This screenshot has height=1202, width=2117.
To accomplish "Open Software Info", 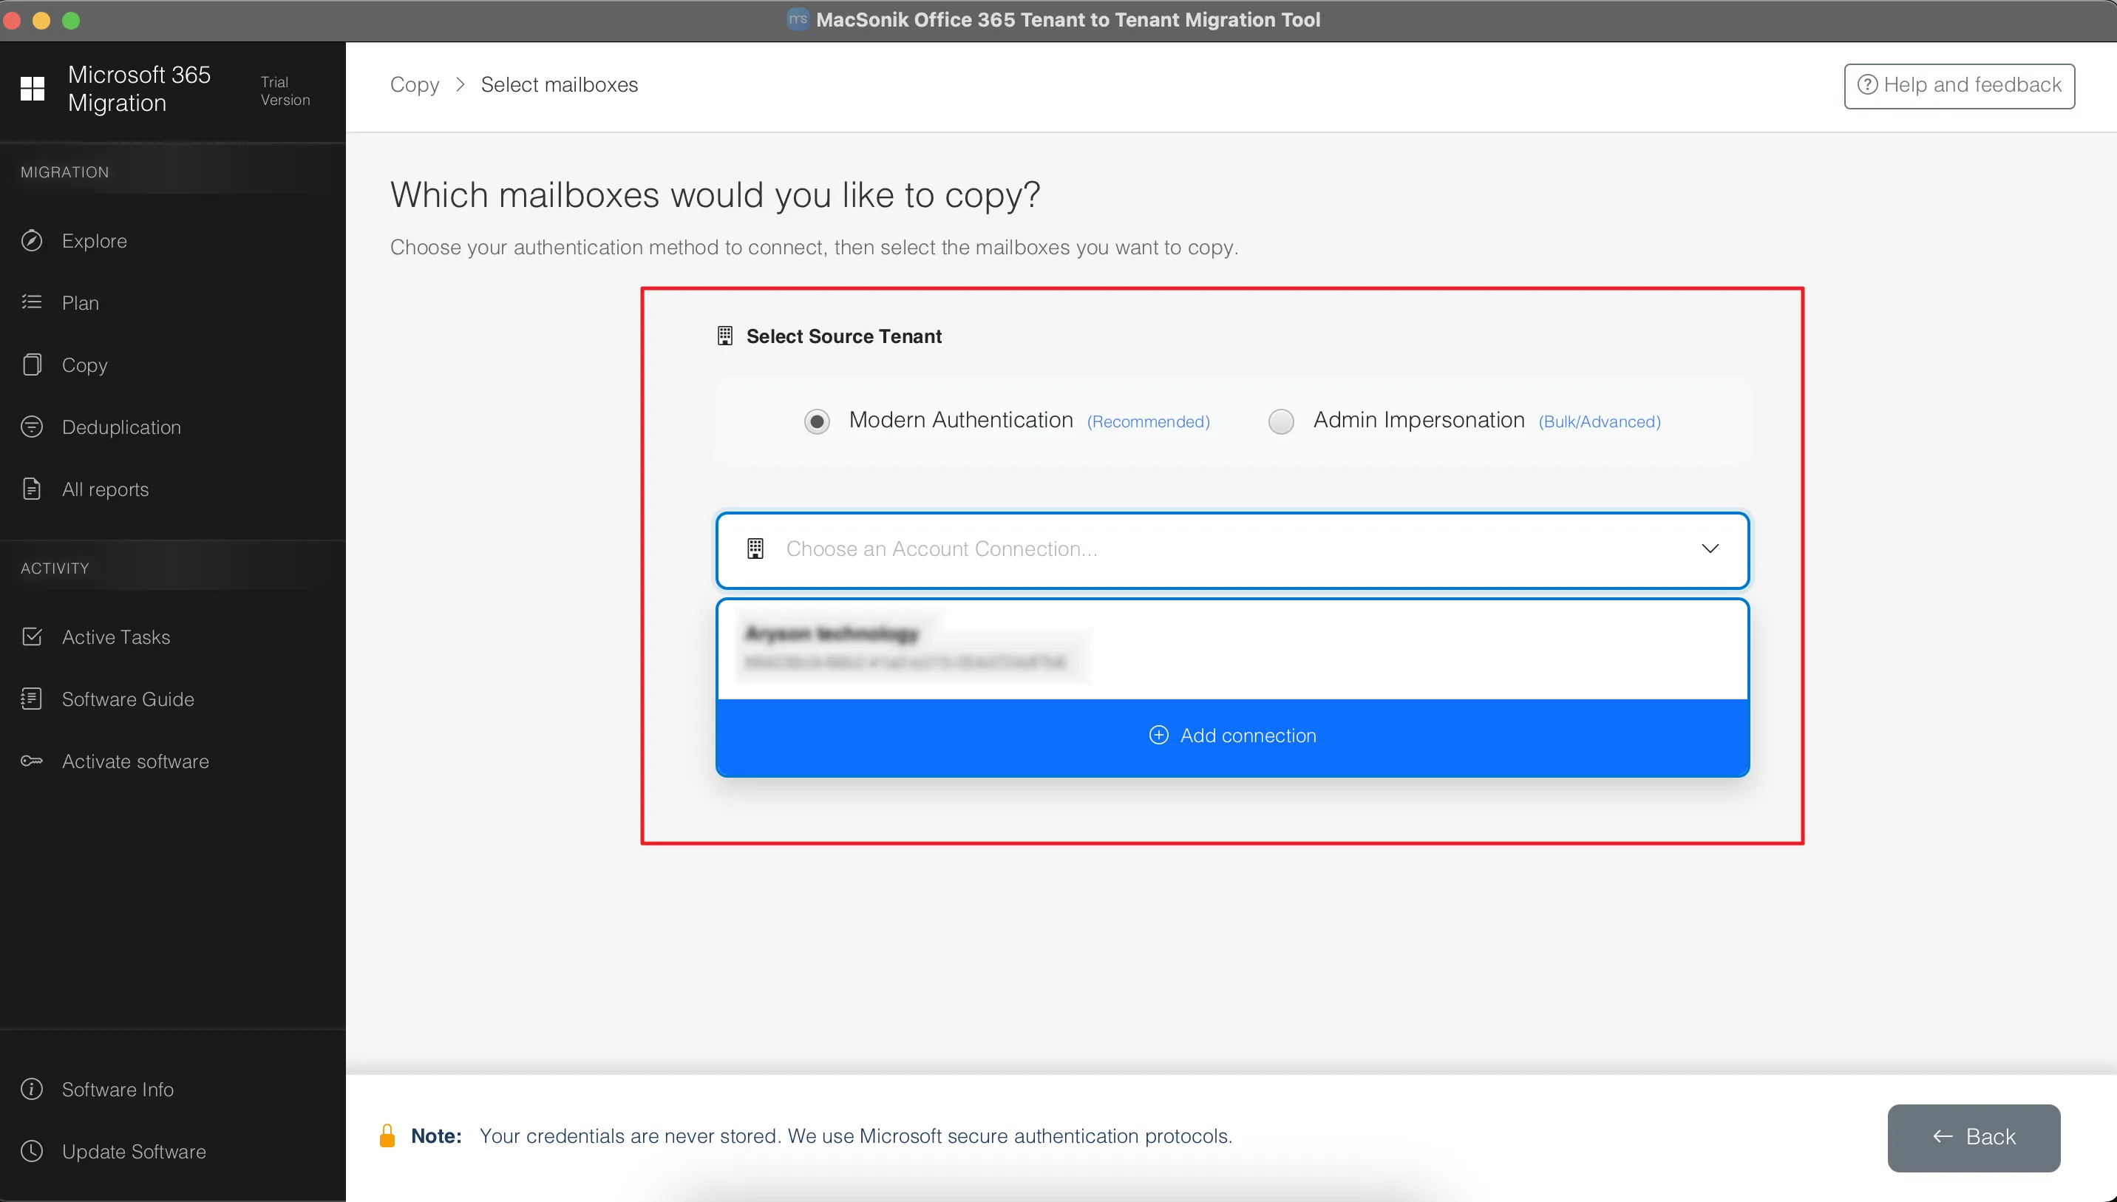I will 171,1089.
